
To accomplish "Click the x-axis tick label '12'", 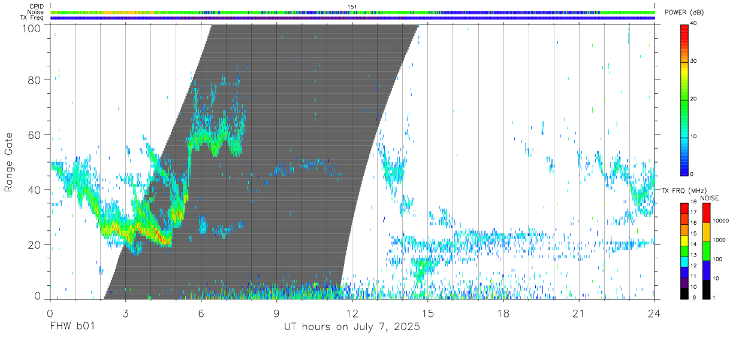I will (352, 313).
